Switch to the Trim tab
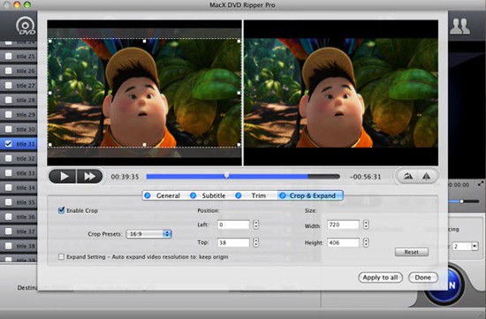 click(251, 195)
